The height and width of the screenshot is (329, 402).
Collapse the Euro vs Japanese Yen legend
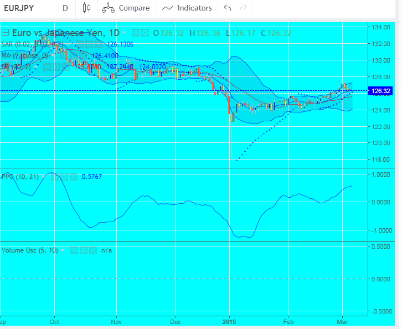[x=5, y=33]
